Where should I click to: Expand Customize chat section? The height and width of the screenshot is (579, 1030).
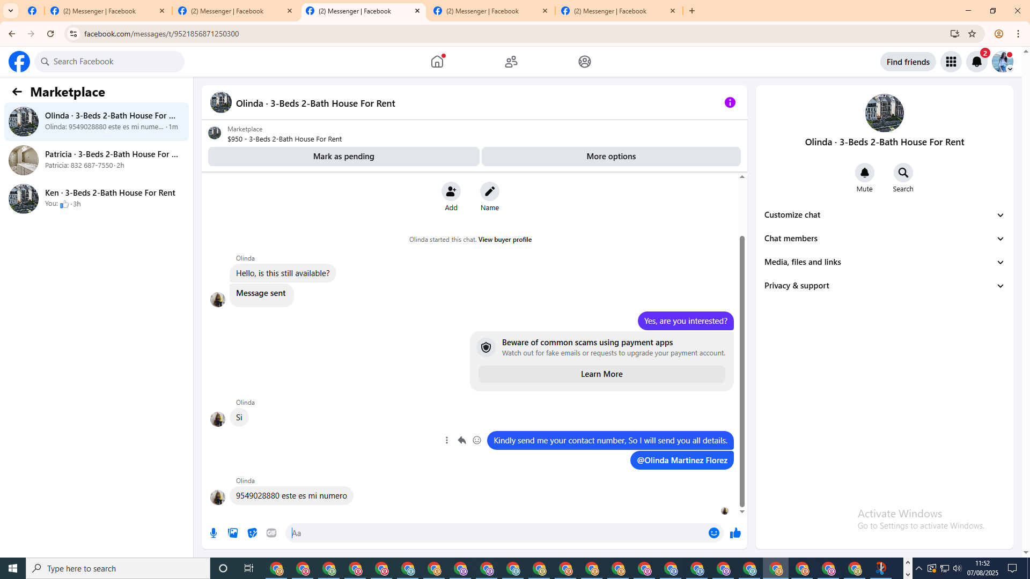point(884,215)
